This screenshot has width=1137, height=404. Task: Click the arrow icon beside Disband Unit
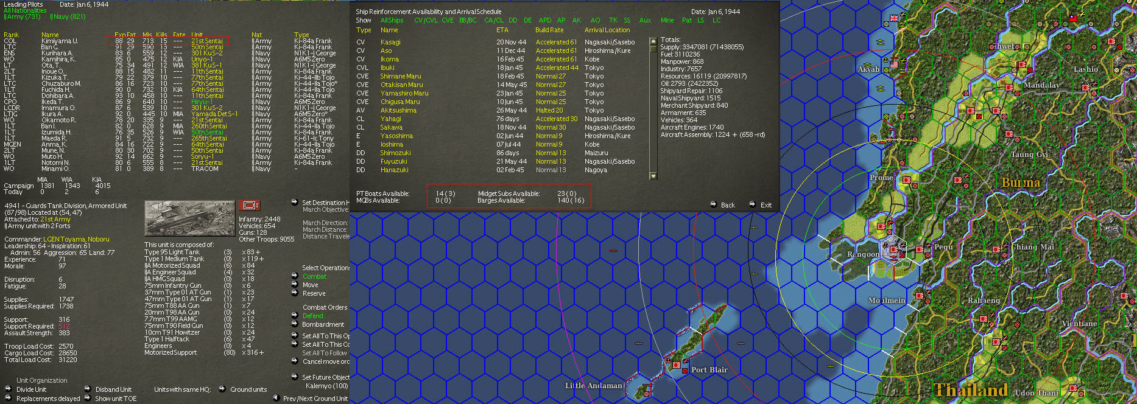pyautogui.click(x=87, y=389)
